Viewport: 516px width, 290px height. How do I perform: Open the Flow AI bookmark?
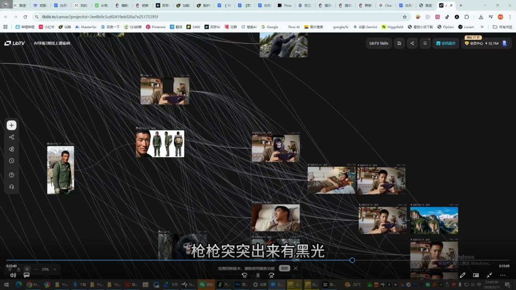point(294,27)
